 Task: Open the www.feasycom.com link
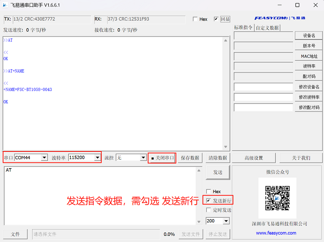(x=276, y=233)
